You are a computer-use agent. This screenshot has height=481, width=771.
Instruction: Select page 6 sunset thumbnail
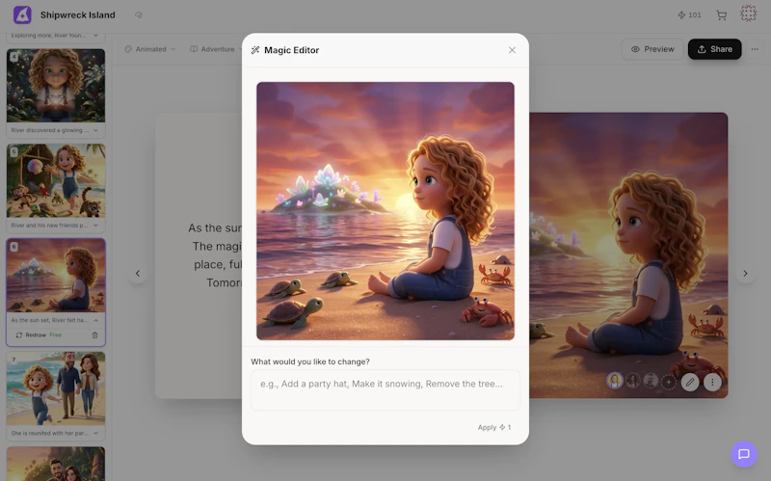56,276
